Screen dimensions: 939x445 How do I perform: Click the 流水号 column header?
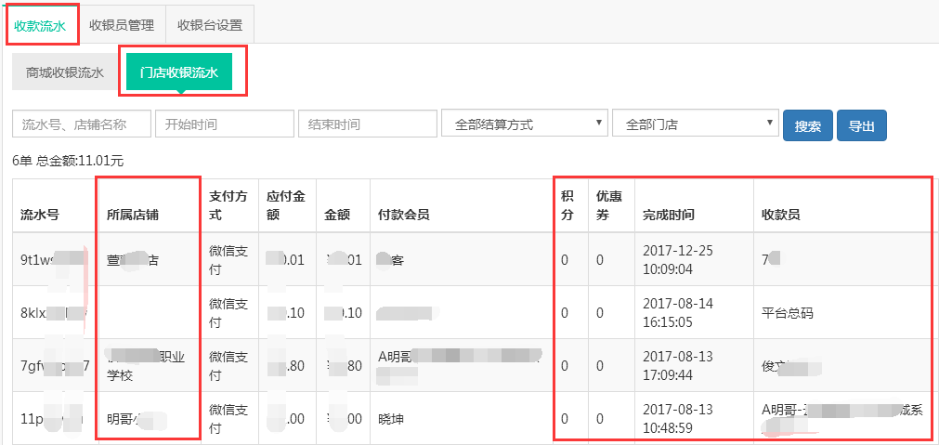point(40,215)
